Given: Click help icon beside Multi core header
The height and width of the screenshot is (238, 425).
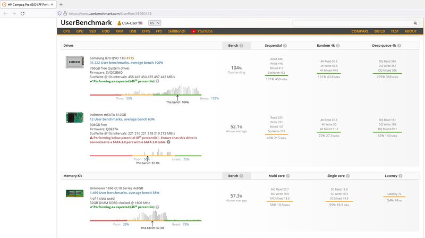Looking at the screenshot, I should [288, 176].
